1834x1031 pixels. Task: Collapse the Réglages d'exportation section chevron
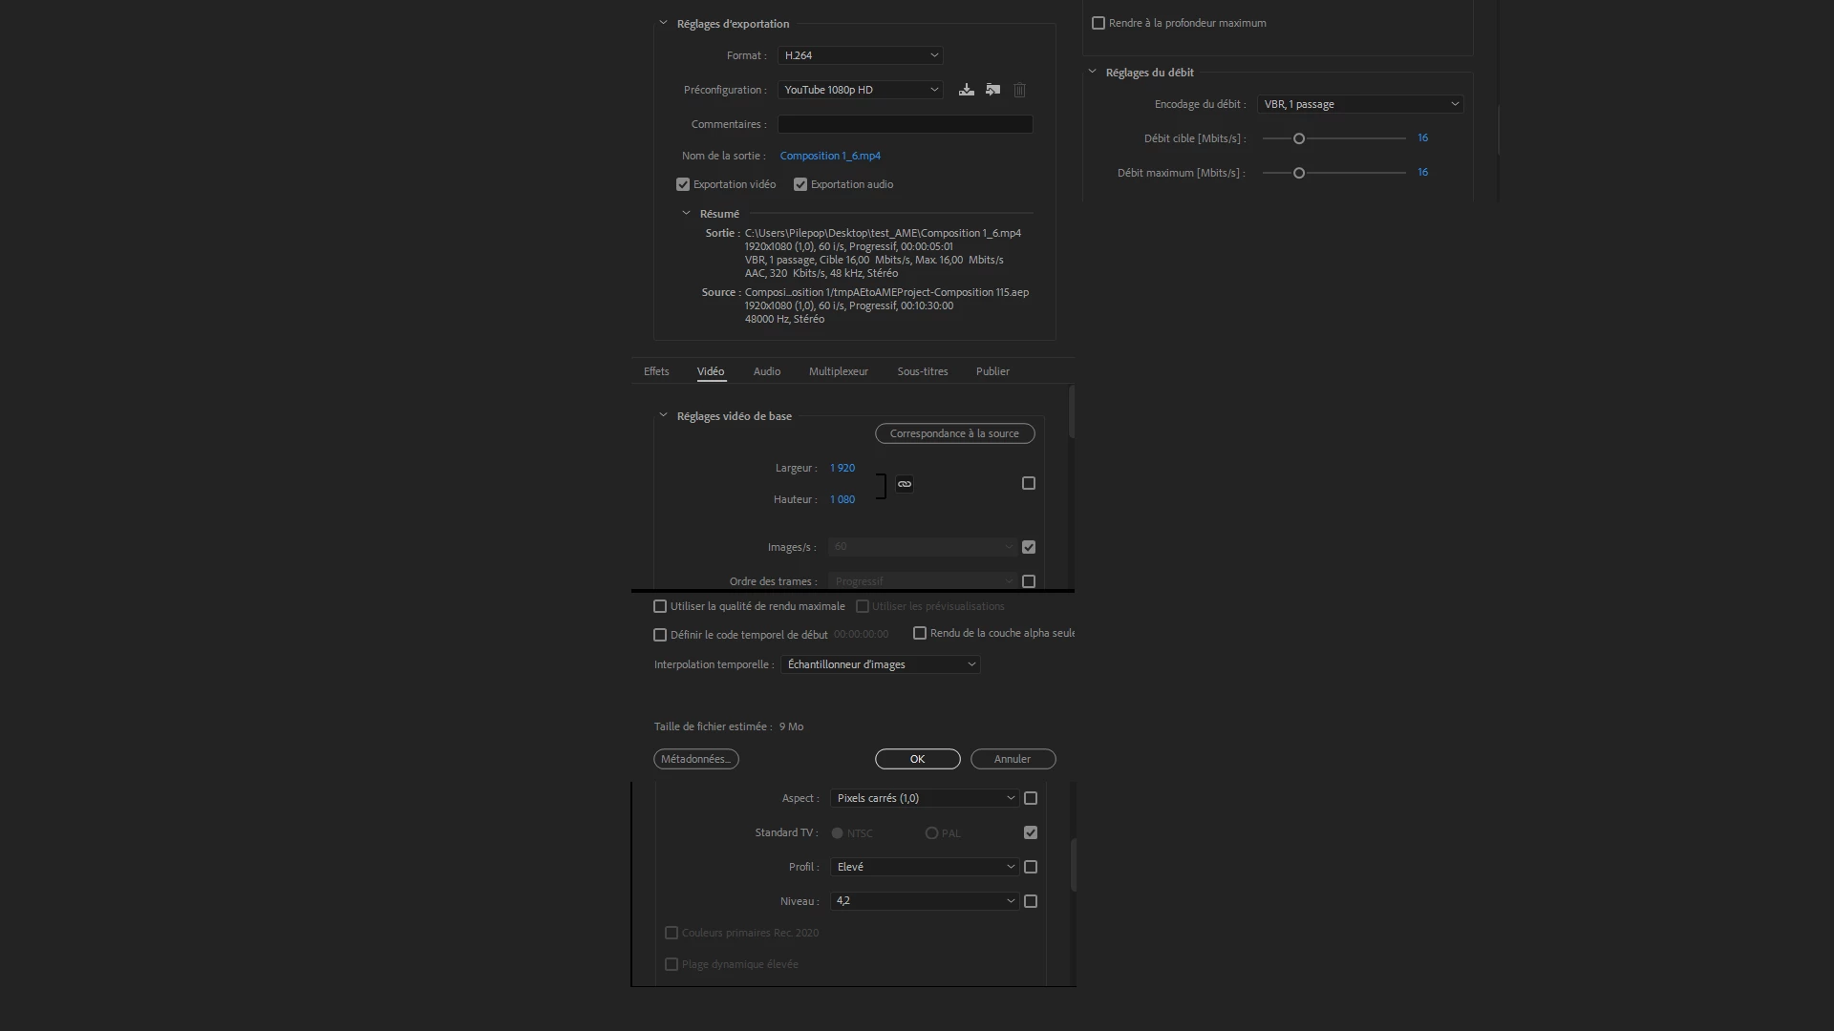663,23
